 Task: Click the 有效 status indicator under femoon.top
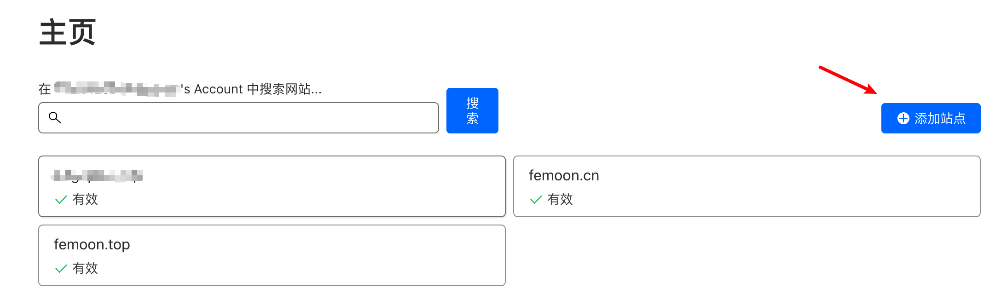86,269
